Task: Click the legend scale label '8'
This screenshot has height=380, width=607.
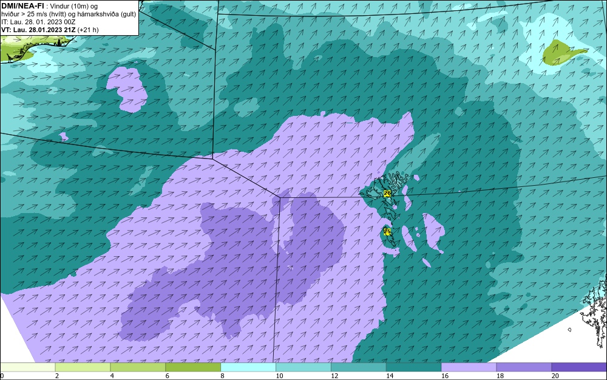Action: pos(222,376)
